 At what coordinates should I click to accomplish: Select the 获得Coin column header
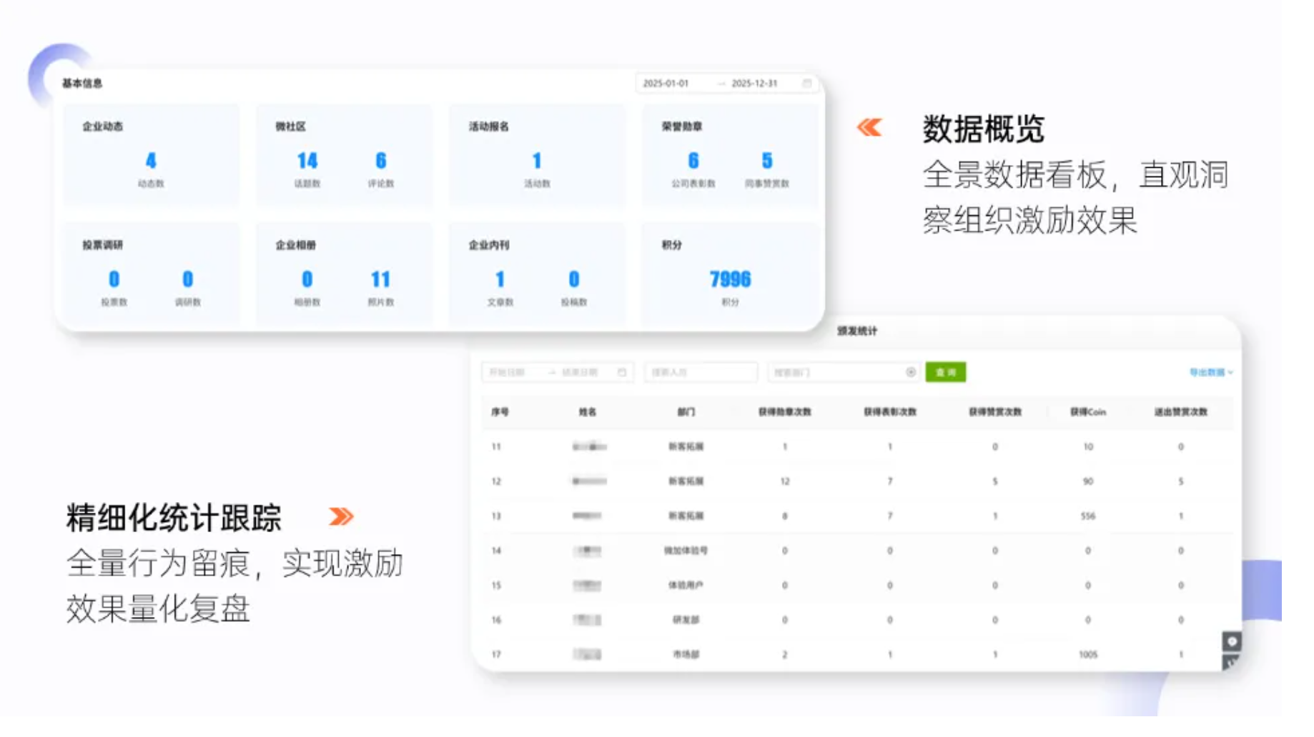tap(1087, 412)
